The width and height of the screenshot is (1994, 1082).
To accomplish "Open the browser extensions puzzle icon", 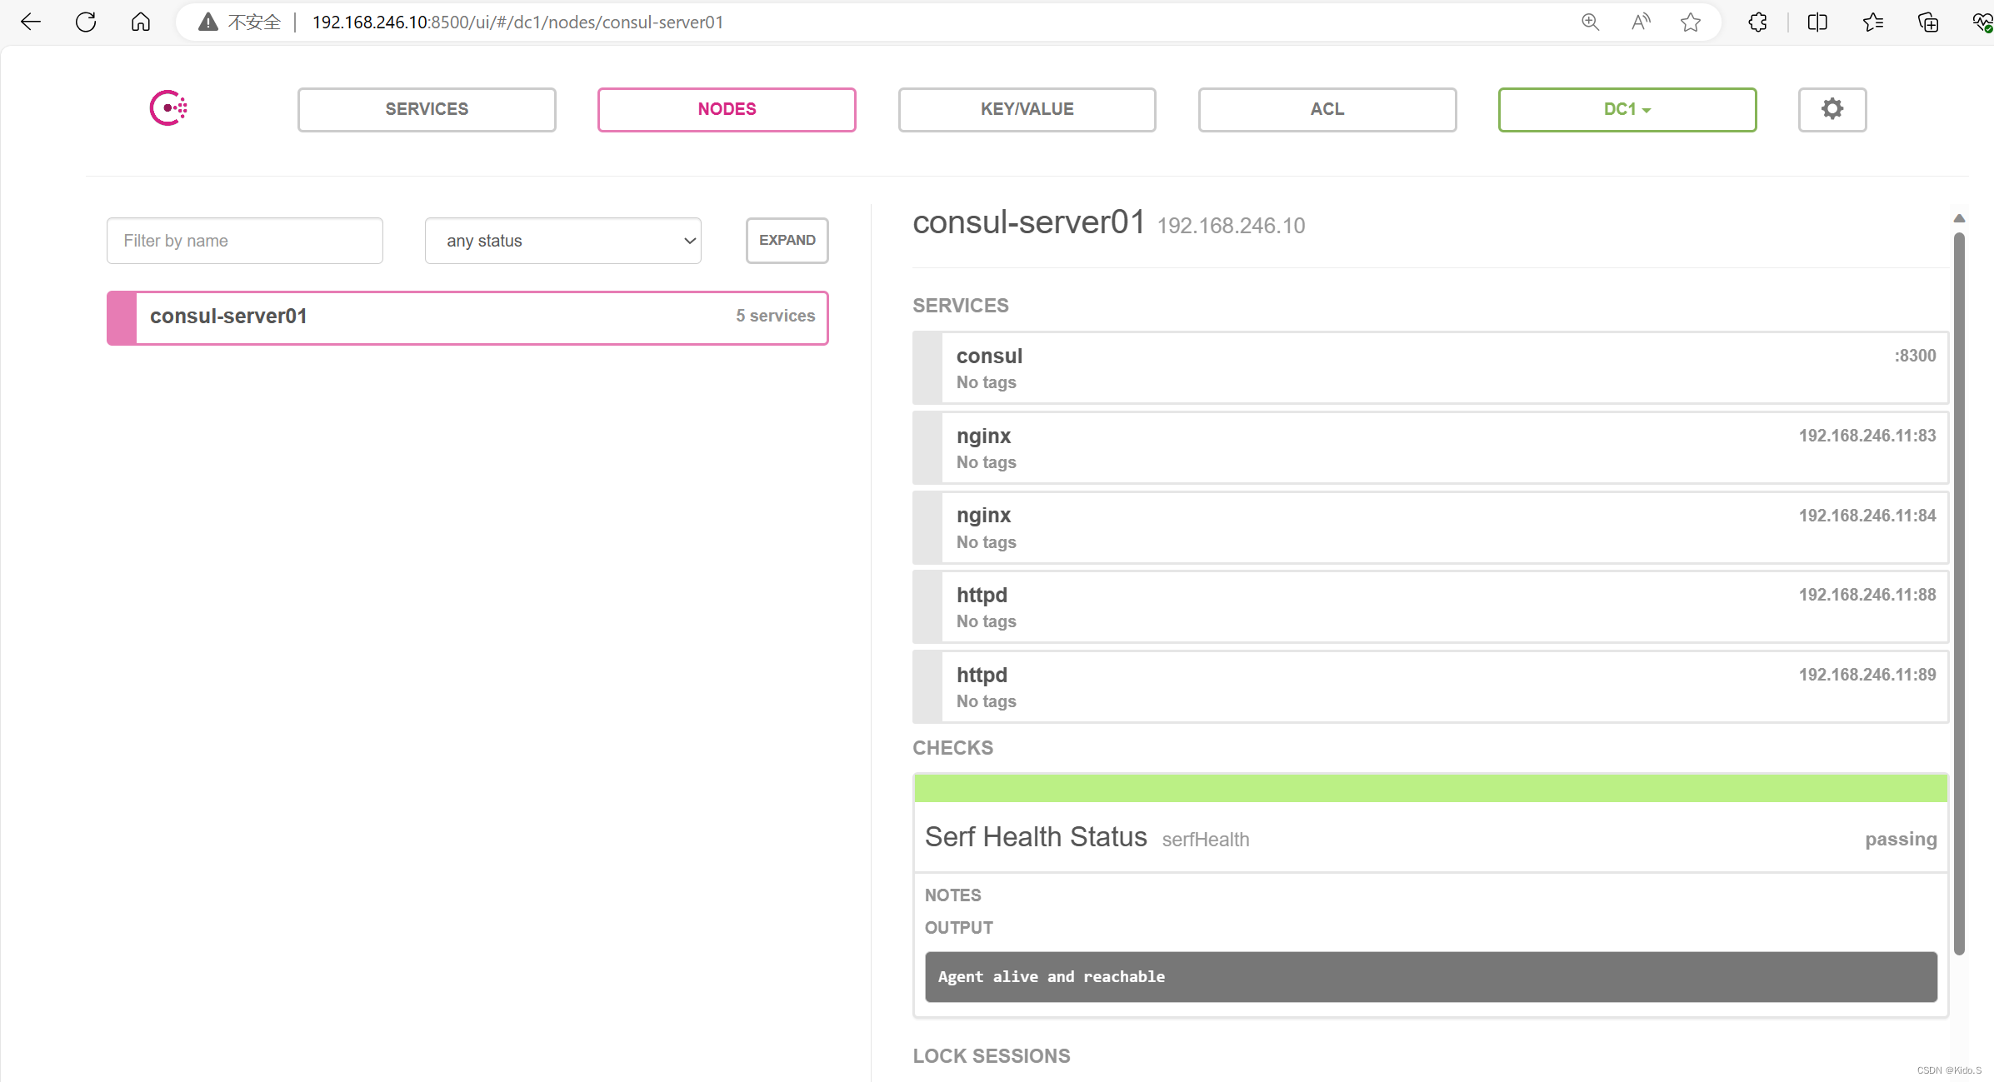I will (1757, 22).
